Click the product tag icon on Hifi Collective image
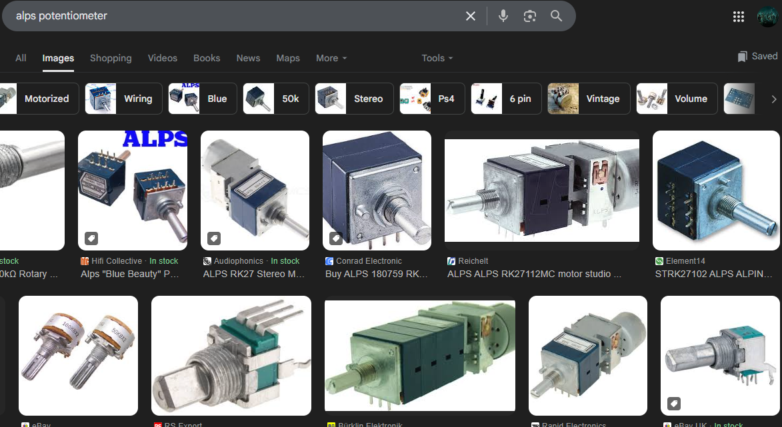 [x=91, y=238]
